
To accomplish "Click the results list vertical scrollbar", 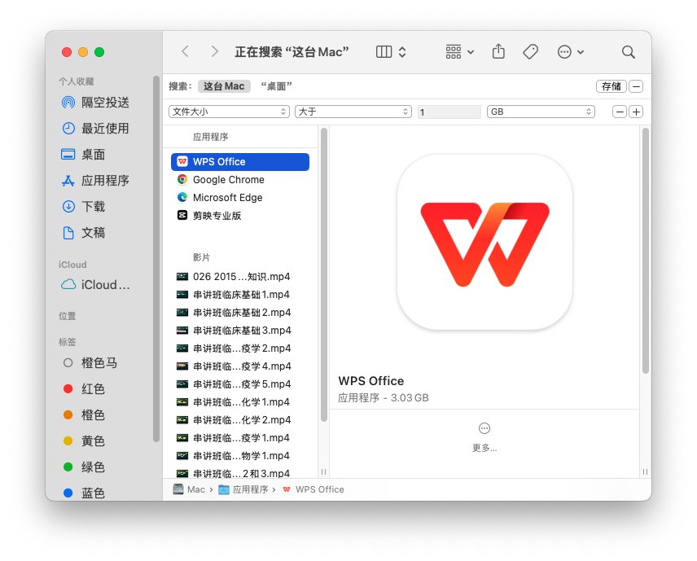I will pos(324,274).
